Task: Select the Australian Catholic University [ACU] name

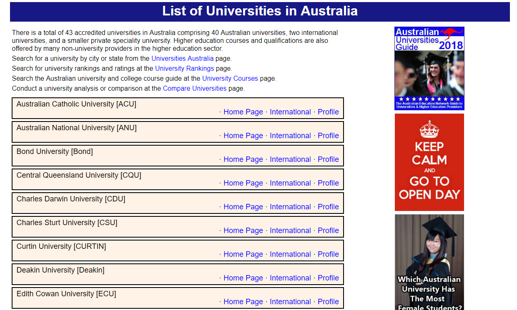Action: tap(76, 104)
